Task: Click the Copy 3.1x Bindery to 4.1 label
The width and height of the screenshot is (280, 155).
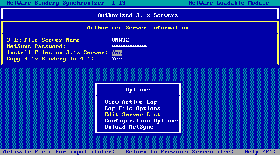Action: tap(50, 59)
